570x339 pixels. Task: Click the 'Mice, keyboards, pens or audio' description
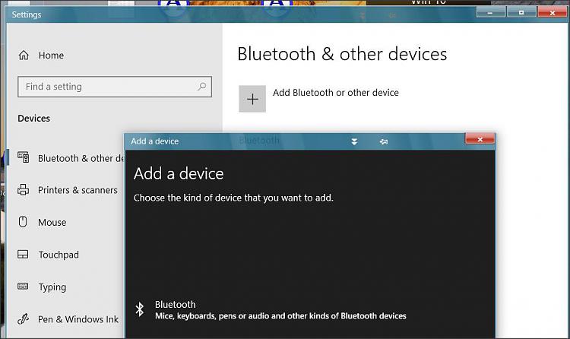click(280, 316)
